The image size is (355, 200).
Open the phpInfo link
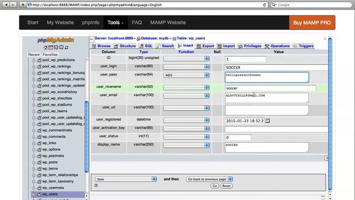tap(90, 22)
